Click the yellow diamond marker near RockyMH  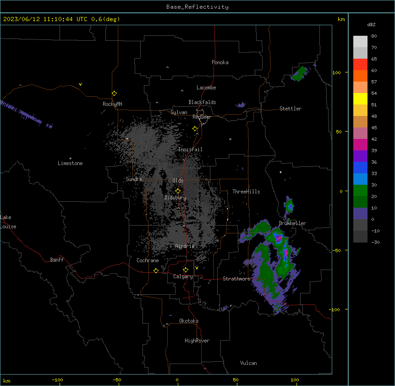click(x=114, y=93)
